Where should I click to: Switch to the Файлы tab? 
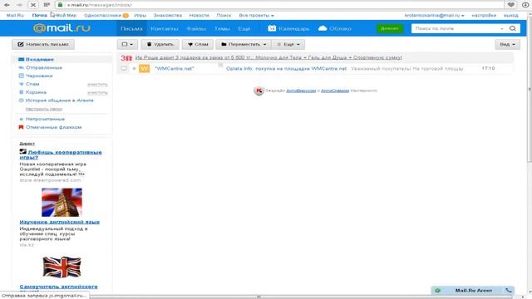[x=196, y=28]
